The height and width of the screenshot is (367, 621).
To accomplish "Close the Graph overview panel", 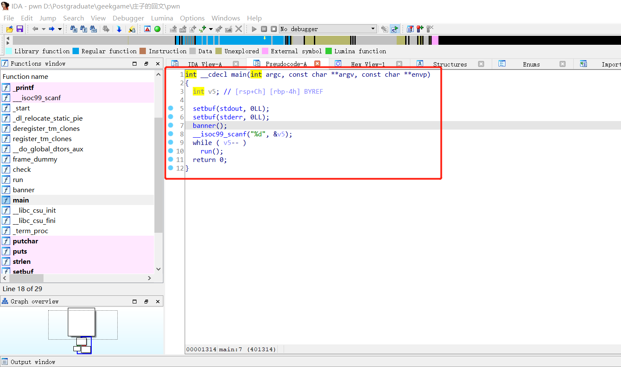I will pos(157,301).
